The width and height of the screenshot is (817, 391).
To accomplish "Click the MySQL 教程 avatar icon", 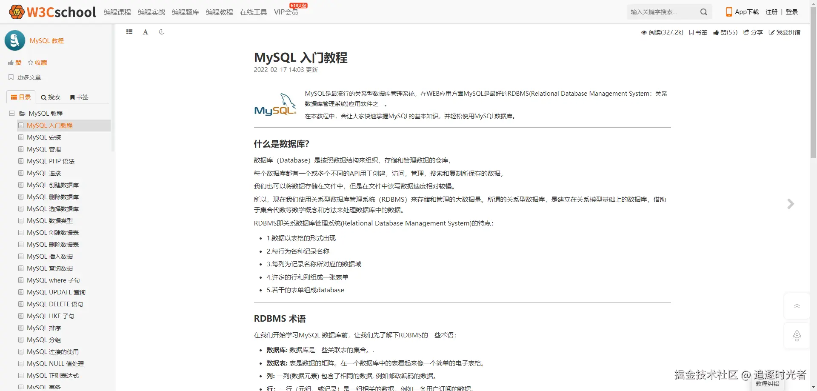I will 15,40.
